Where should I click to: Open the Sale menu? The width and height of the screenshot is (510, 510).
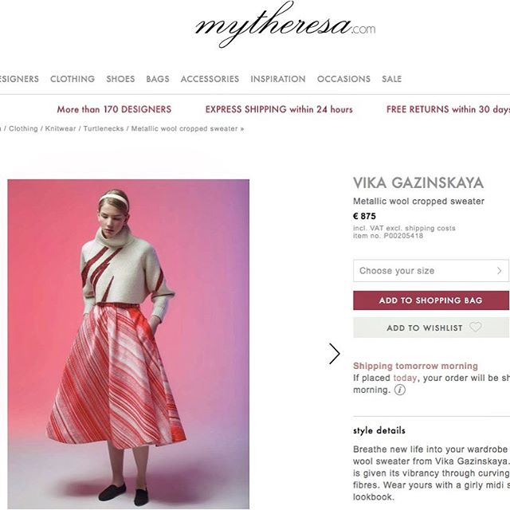[x=391, y=79]
